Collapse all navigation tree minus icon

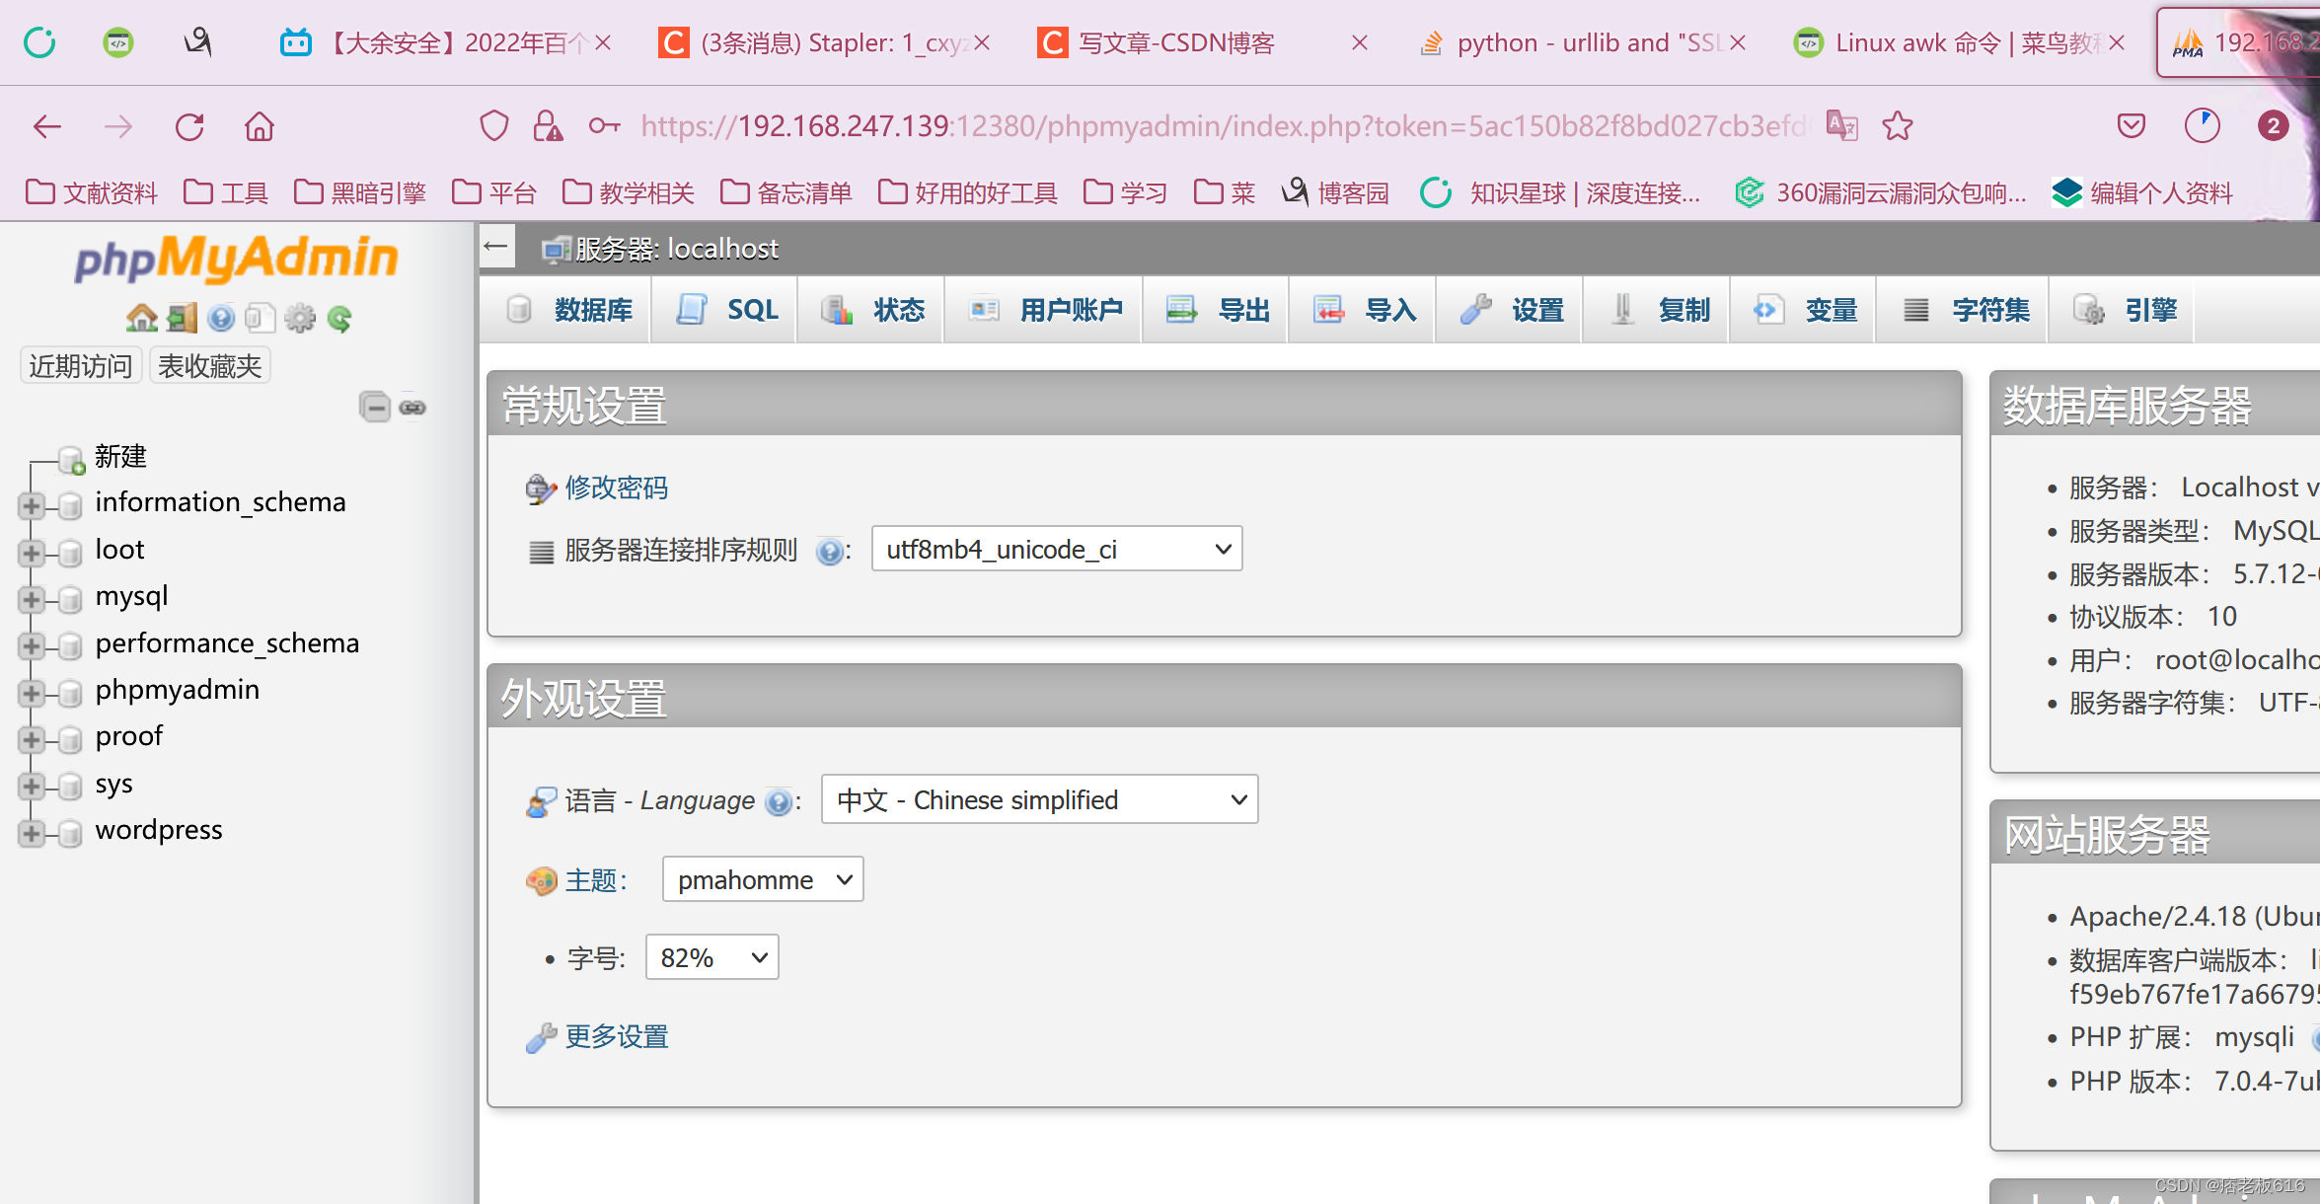click(x=375, y=407)
